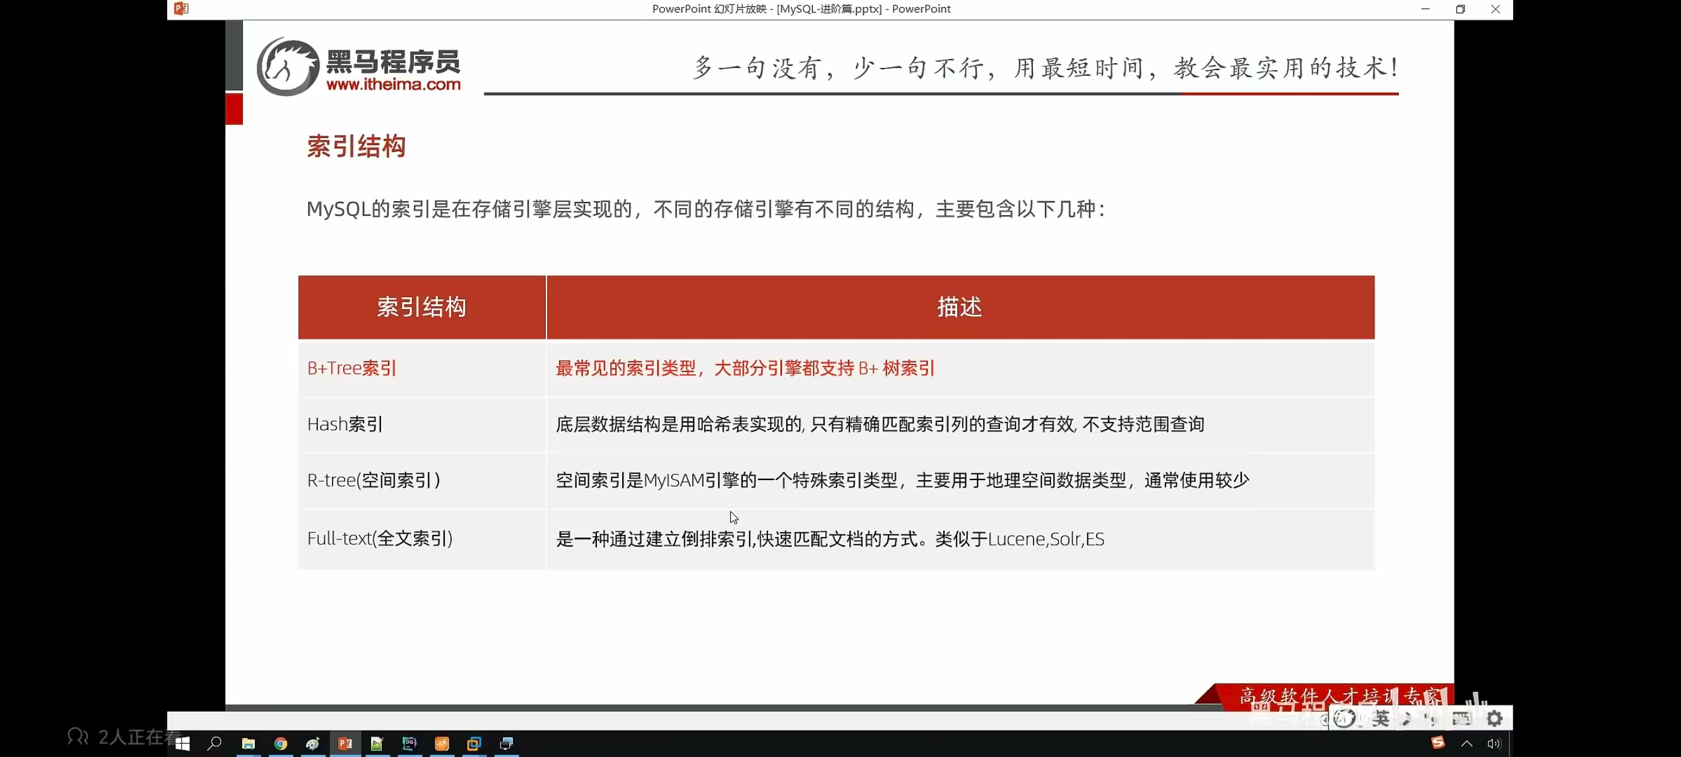1681x757 pixels.
Task: Click the Hash索引 table row label
Action: click(x=345, y=424)
